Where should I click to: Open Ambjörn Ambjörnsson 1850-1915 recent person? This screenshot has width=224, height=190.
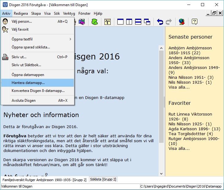pyautogui.click(x=190, y=51)
